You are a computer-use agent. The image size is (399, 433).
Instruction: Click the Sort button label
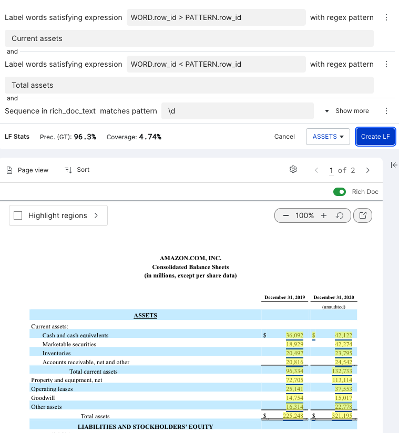[x=83, y=170]
